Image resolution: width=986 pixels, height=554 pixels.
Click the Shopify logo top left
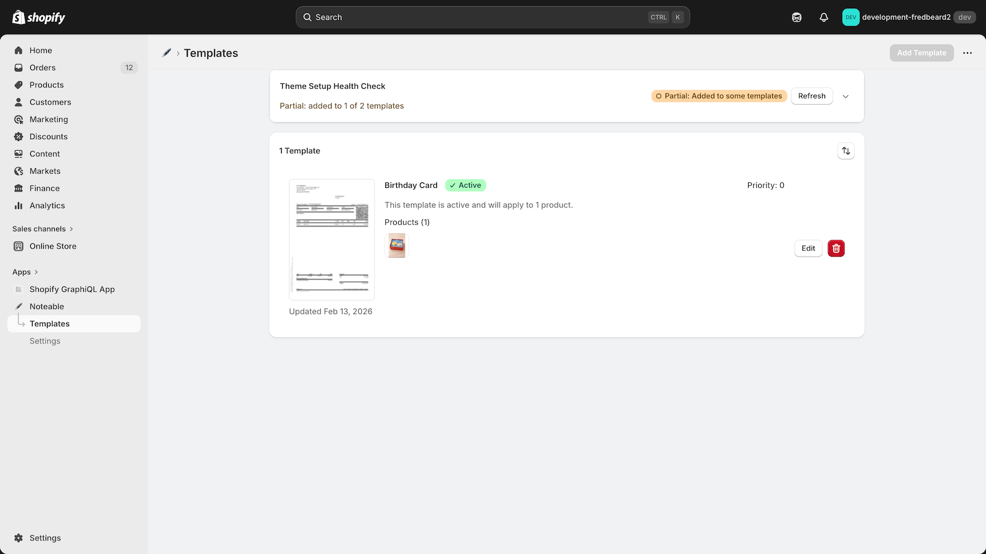coord(38,17)
